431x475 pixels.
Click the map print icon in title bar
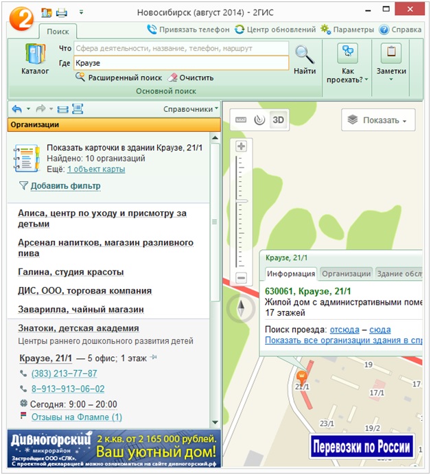(x=47, y=13)
